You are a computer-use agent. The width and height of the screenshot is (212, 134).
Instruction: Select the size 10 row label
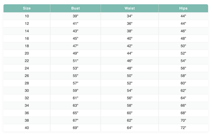point(27,16)
